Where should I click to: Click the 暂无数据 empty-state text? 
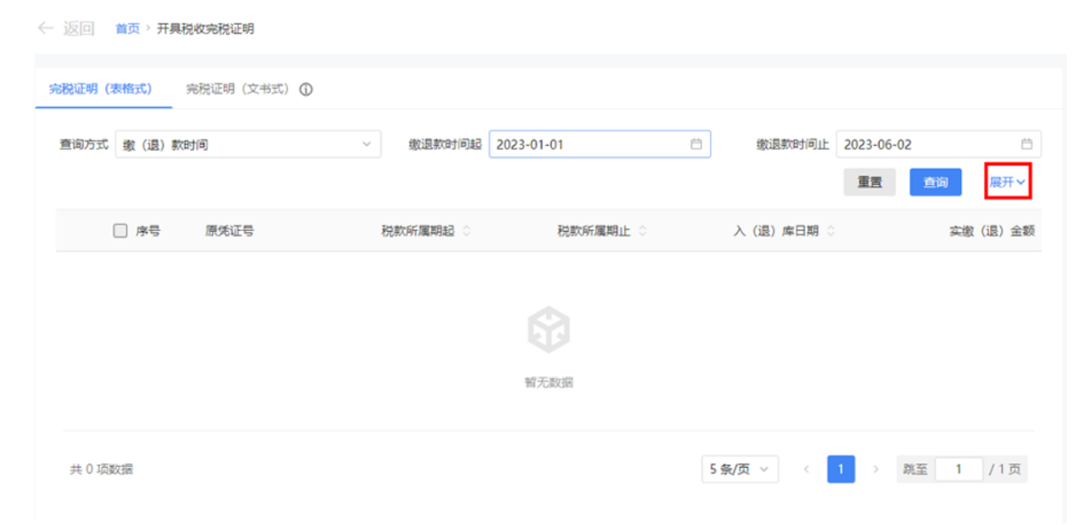pyautogui.click(x=549, y=382)
